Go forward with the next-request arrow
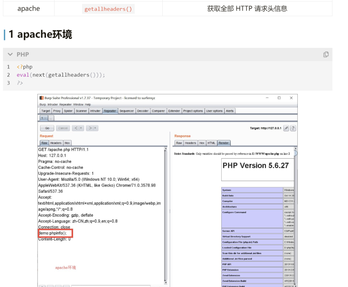 (90, 128)
